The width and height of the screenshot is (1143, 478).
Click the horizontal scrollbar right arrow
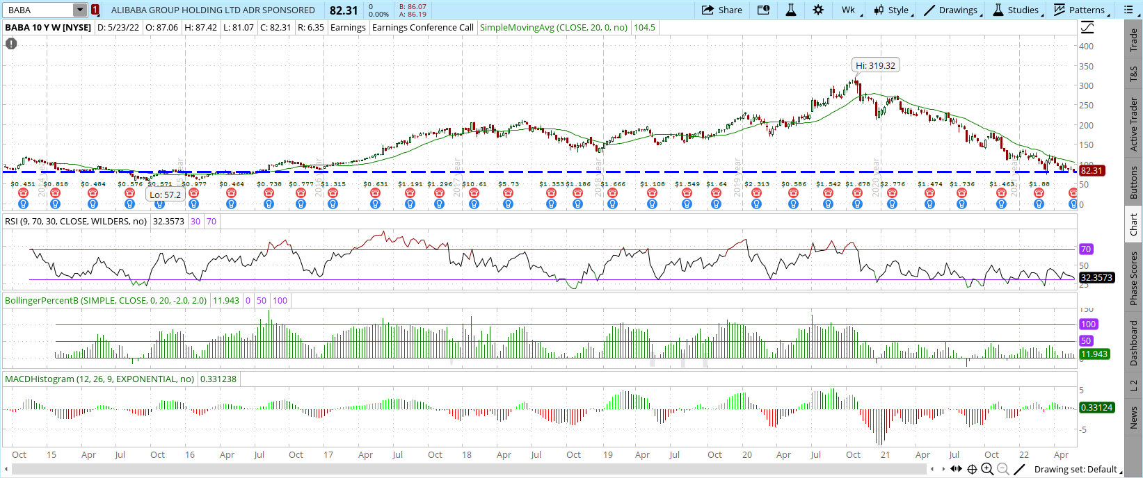pyautogui.click(x=943, y=469)
